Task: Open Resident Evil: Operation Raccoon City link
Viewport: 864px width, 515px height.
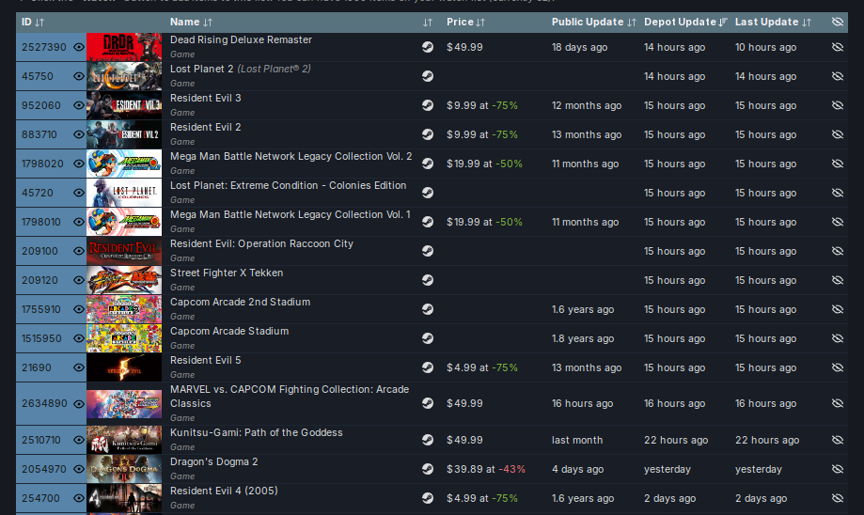Action: pos(261,243)
